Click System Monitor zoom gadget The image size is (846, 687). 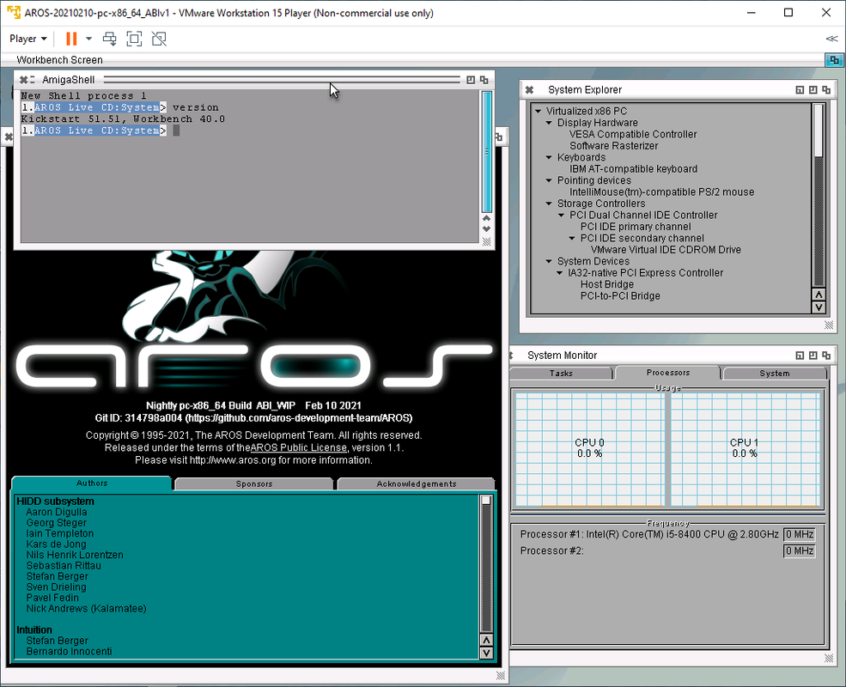click(x=813, y=356)
